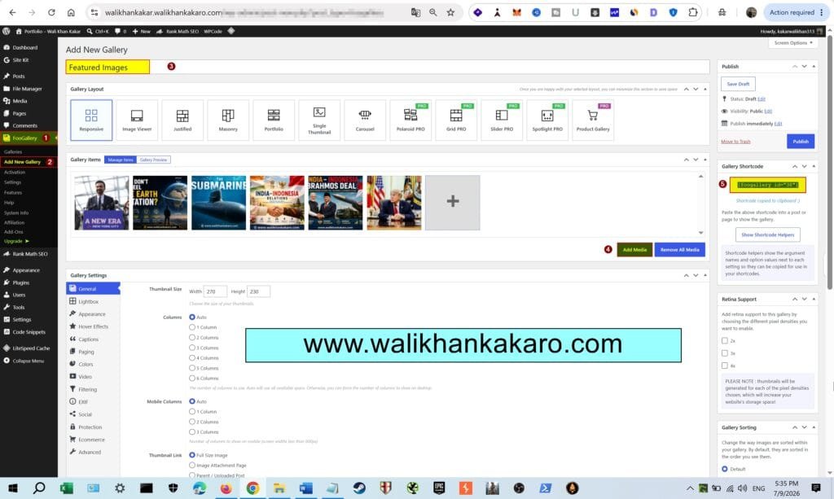Select 6 Columns radio option

coord(192,378)
